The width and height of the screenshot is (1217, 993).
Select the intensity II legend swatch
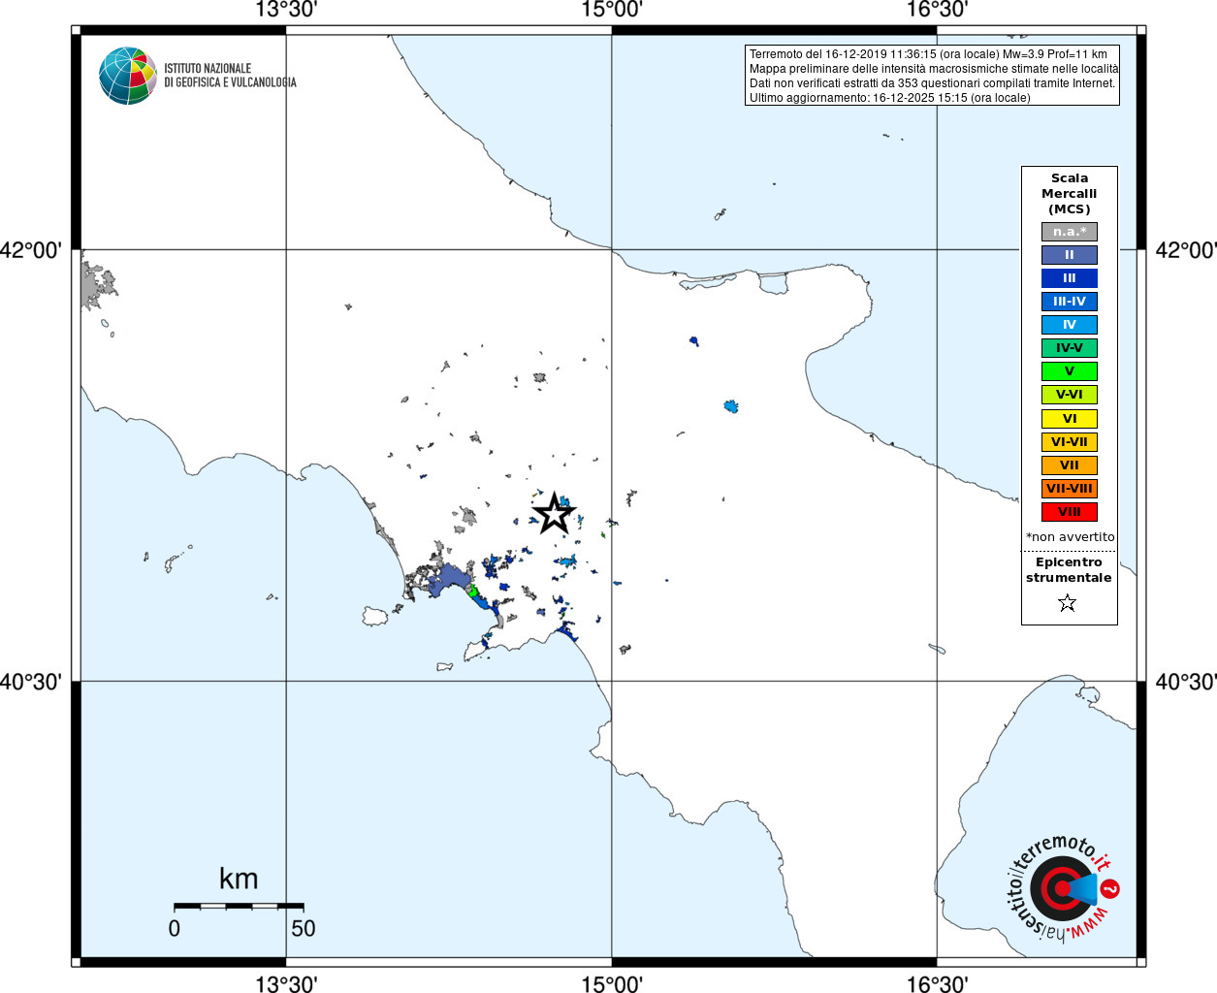1069,255
